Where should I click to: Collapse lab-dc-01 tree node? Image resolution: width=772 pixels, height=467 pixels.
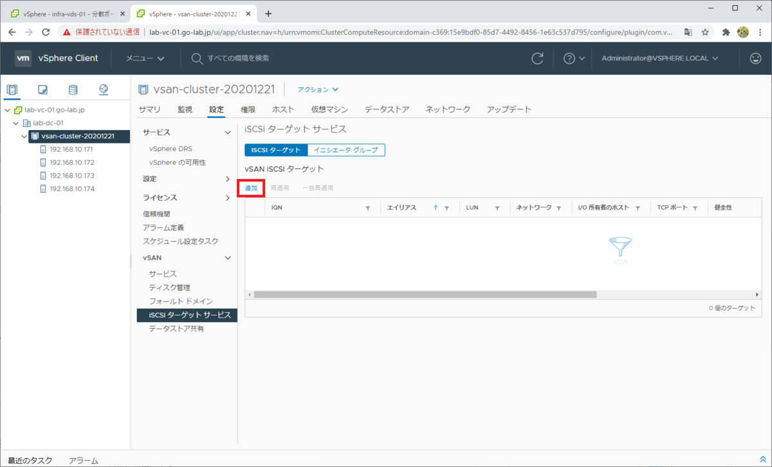click(16, 123)
